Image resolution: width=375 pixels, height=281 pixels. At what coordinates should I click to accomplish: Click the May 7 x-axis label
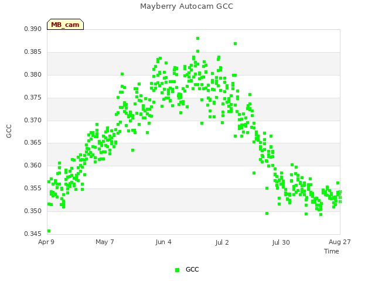(105, 242)
